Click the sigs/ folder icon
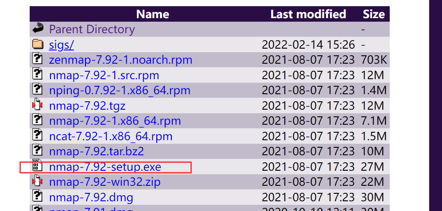The height and width of the screenshot is (211, 442). (x=38, y=44)
